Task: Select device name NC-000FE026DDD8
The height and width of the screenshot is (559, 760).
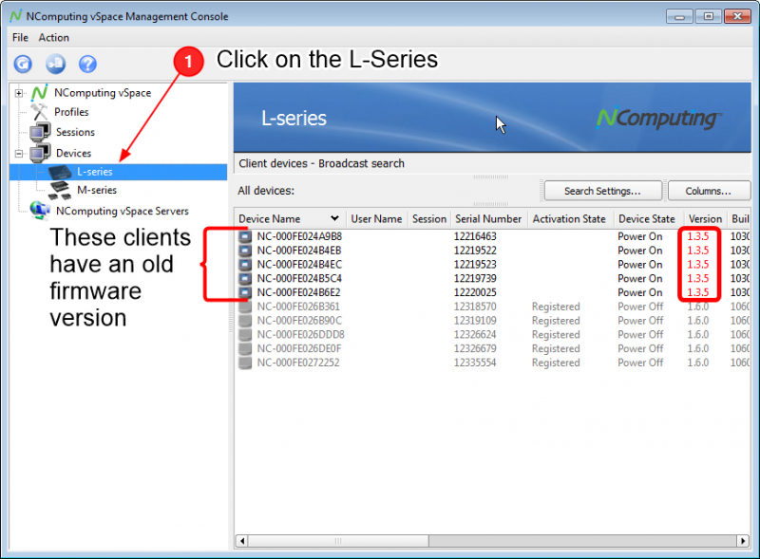Action: (x=300, y=335)
